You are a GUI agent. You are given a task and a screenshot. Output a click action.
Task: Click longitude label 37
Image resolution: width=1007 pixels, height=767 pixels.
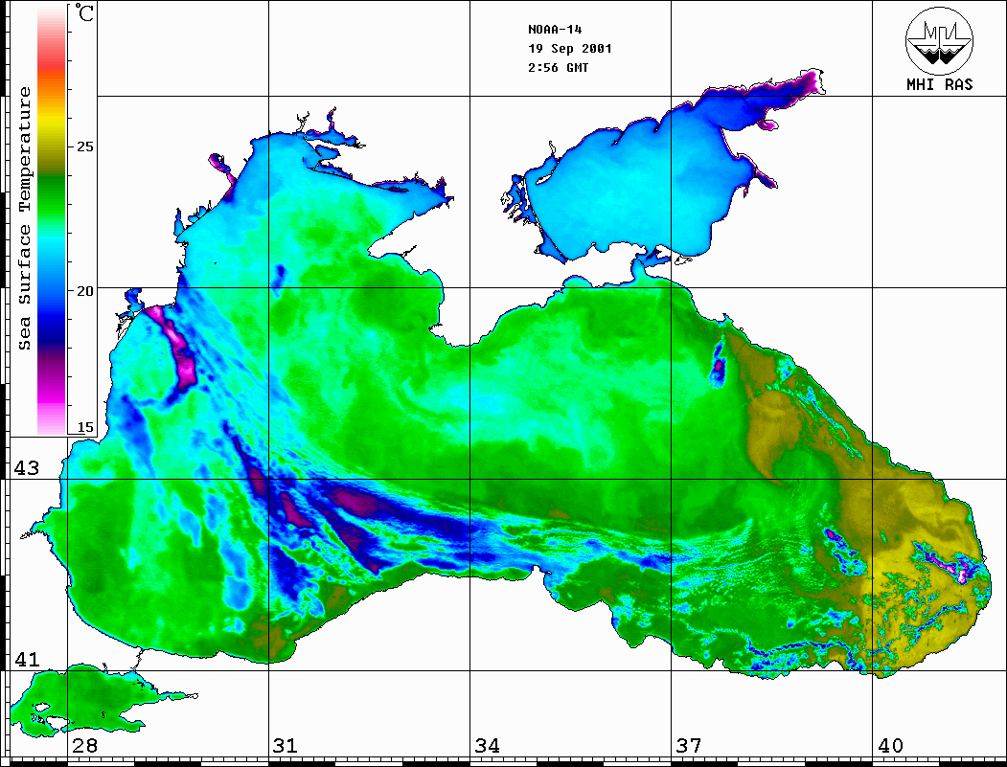(689, 746)
